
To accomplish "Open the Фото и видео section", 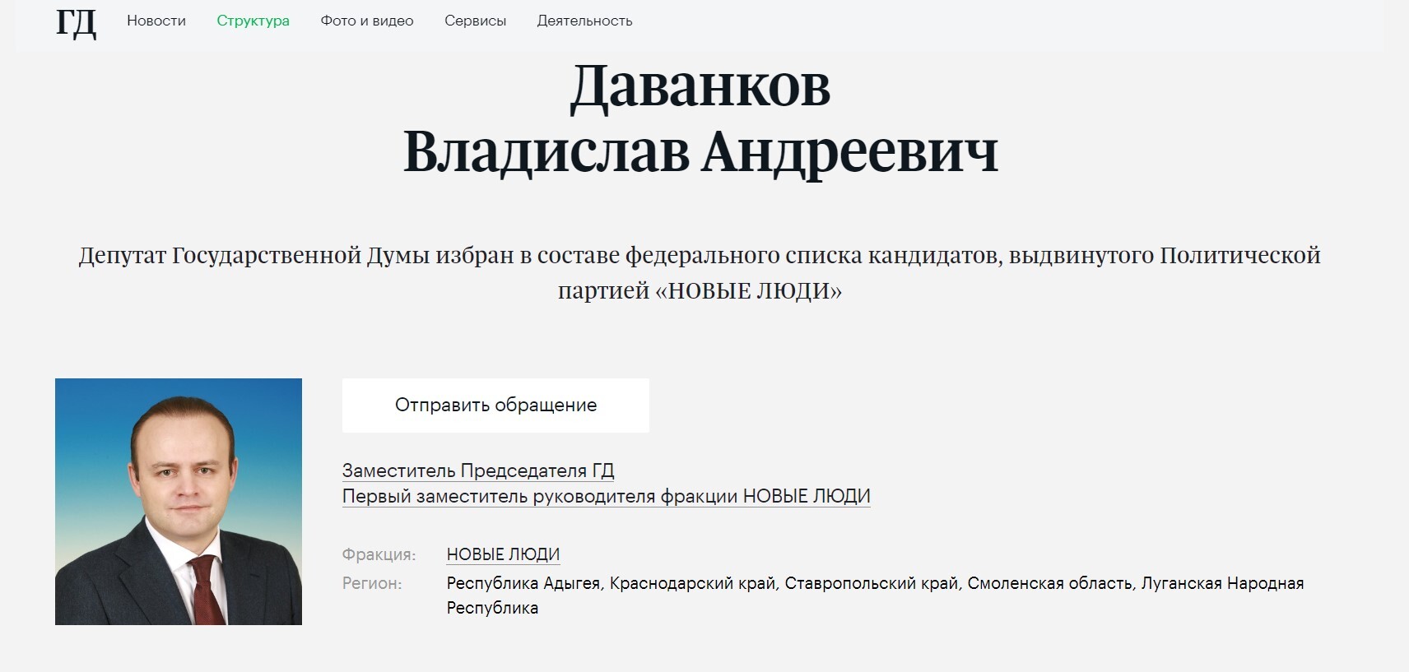I will click(367, 21).
